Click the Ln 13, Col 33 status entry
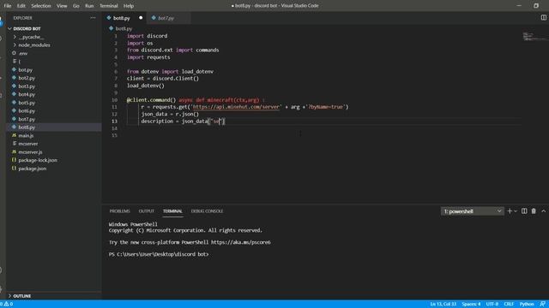549x308 pixels. (443, 305)
